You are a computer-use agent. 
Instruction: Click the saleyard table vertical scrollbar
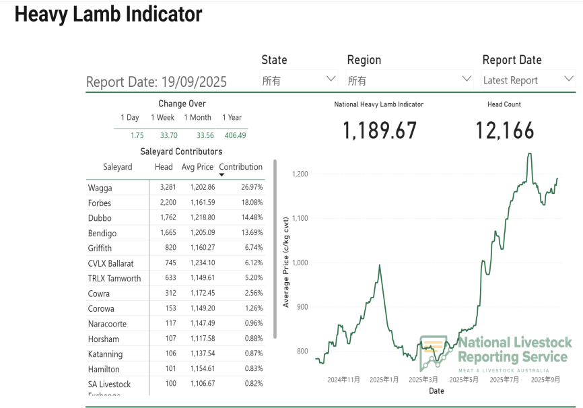pyautogui.click(x=275, y=249)
